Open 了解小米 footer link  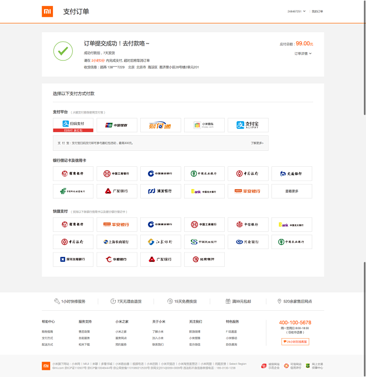click(158, 331)
